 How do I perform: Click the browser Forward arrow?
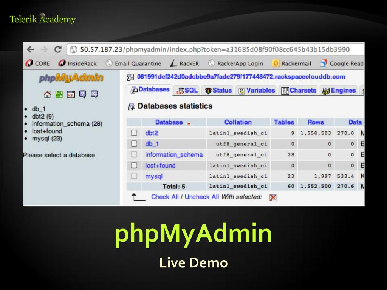tap(44, 49)
